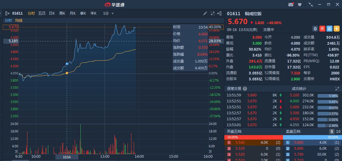This screenshot has height=161, width=342.
Task: Click 最低 value 3.800
Action: click(257, 43)
